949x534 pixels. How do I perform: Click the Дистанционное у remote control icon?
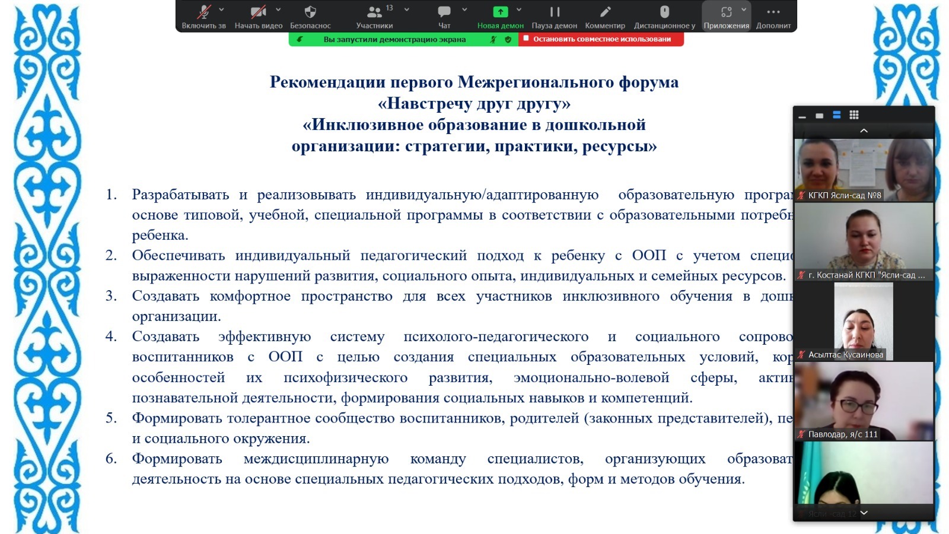tap(664, 15)
